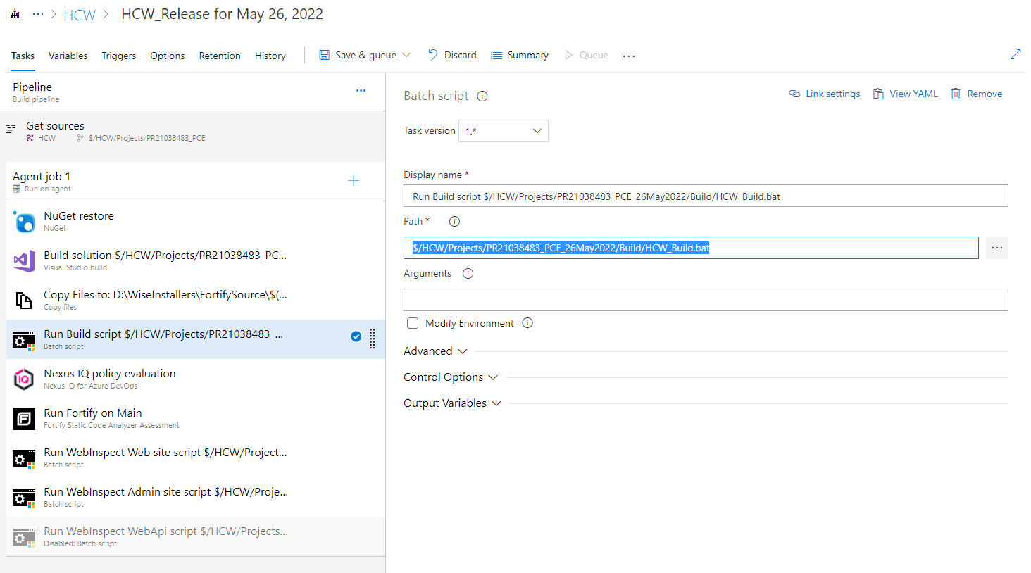Switch to the Variables tab

click(x=68, y=56)
